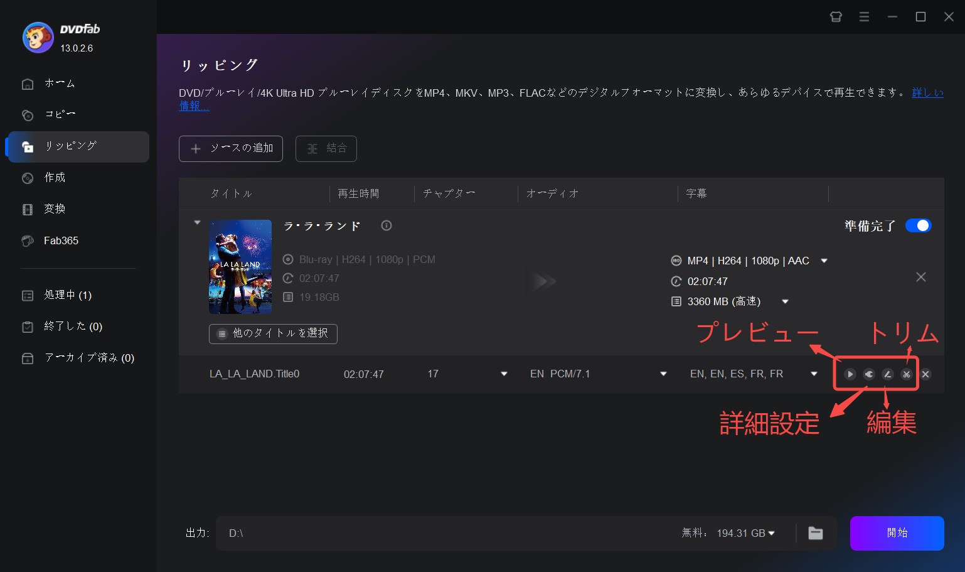This screenshot has height=572, width=965.
Task: Click the version number 13.0.2.6
Action: coord(77,48)
